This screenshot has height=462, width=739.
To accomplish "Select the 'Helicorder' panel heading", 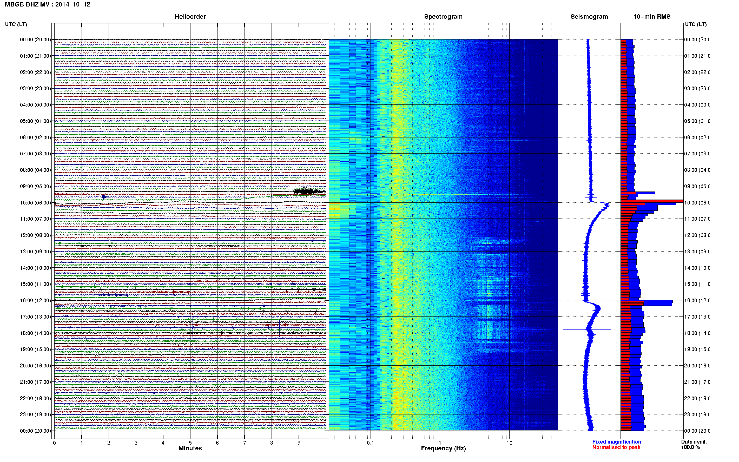I will 190,17.
